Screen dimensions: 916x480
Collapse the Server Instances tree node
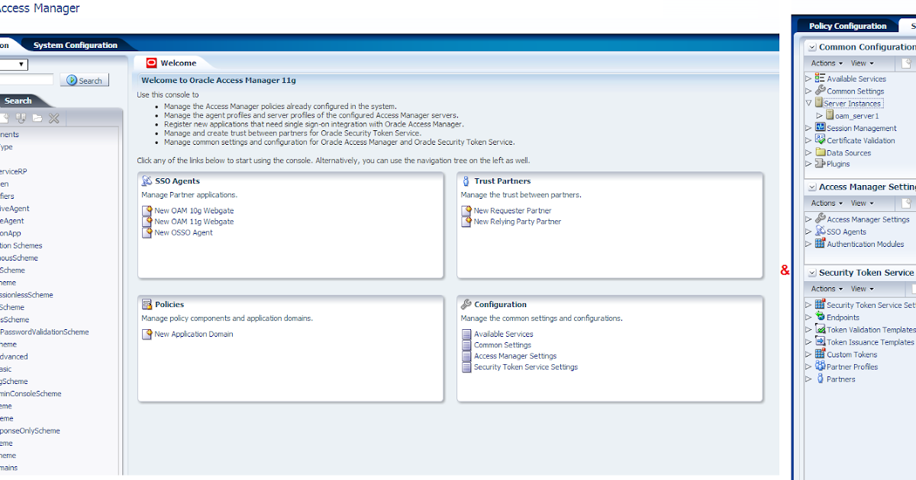click(809, 103)
